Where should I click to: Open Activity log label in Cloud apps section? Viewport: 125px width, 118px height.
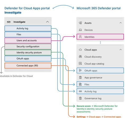[x=90, y=91]
